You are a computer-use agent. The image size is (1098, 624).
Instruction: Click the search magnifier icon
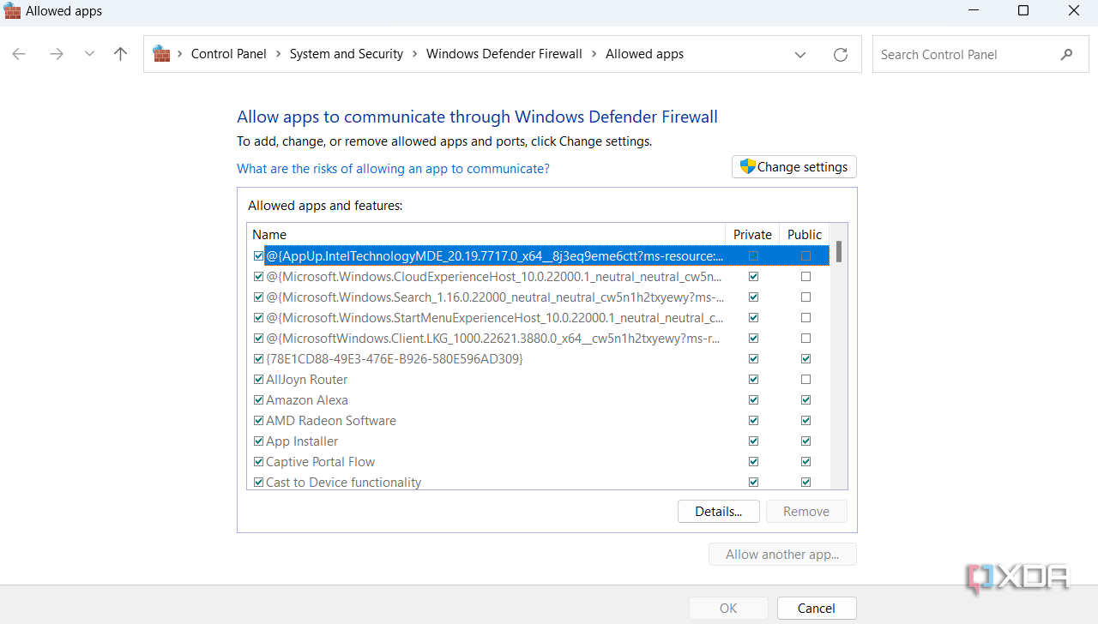(x=1066, y=54)
